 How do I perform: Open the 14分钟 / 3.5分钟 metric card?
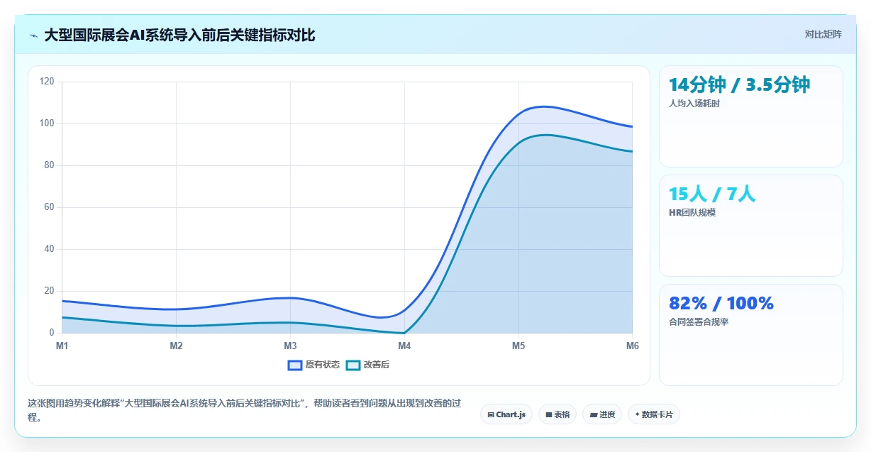pyautogui.click(x=751, y=116)
